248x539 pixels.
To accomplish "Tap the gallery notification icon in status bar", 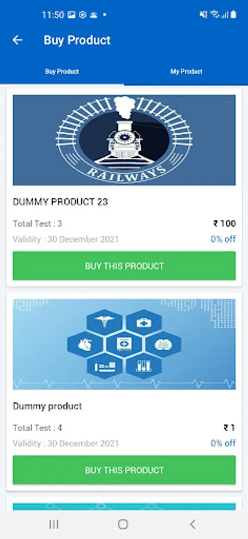I will tap(71, 15).
